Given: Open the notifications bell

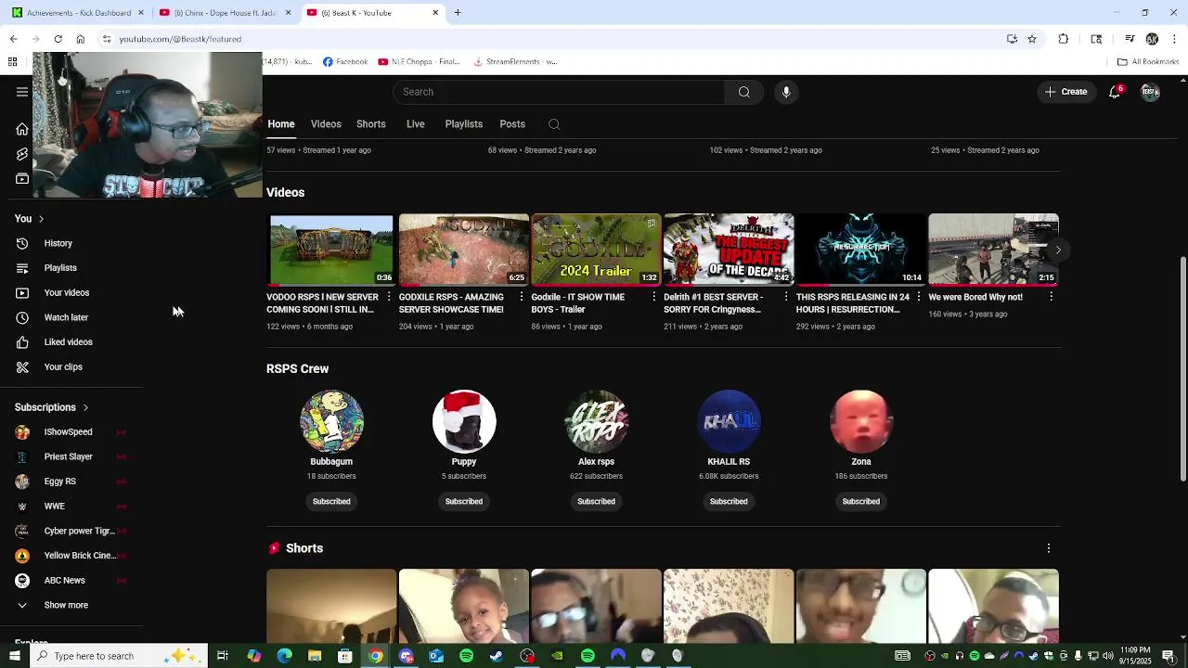Looking at the screenshot, I should (x=1115, y=92).
